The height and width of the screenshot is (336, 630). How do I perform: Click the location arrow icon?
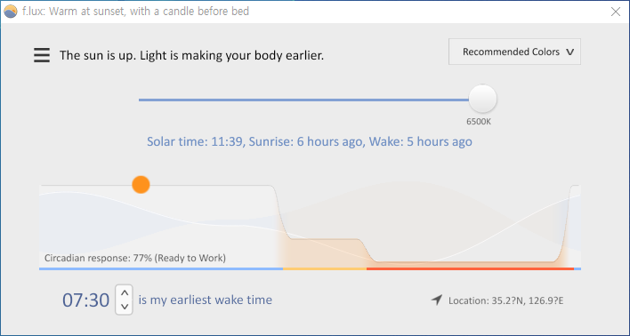click(x=437, y=300)
